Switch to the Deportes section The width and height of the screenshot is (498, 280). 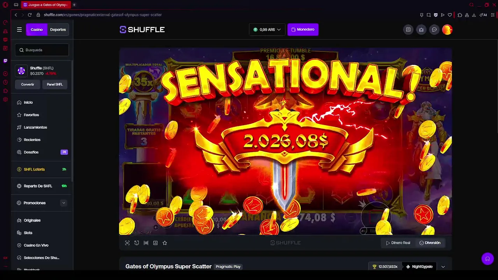58,30
